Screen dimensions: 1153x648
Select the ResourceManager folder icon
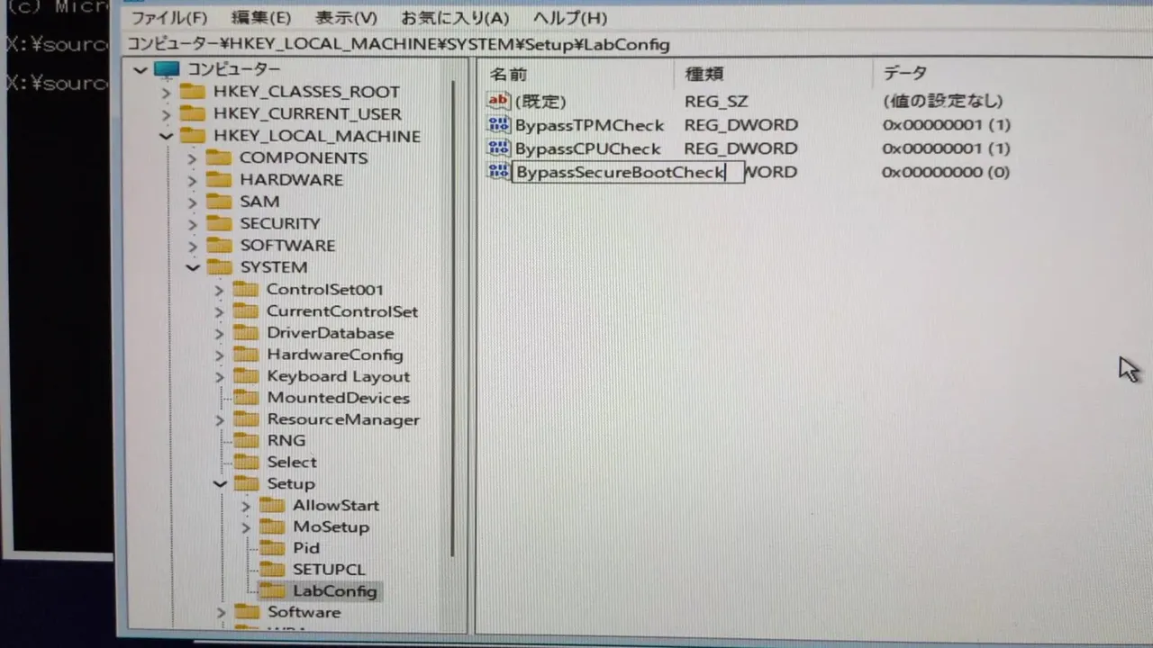point(246,419)
